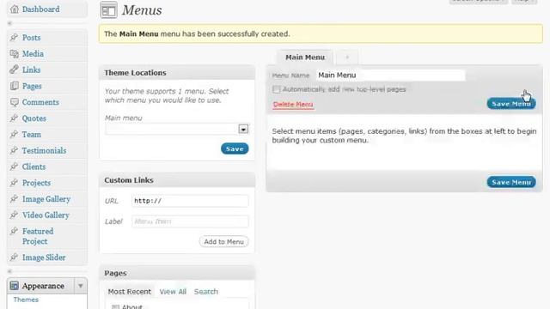Open the Video Gallery section
This screenshot has height=309, width=550.
[x=46, y=215]
